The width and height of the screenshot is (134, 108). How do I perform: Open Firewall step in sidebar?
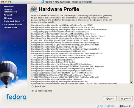(8, 15)
